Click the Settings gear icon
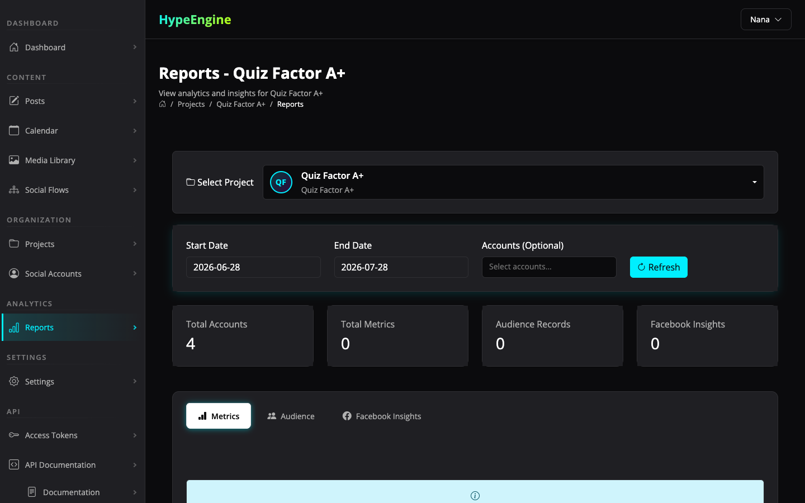The image size is (805, 503). tap(14, 381)
